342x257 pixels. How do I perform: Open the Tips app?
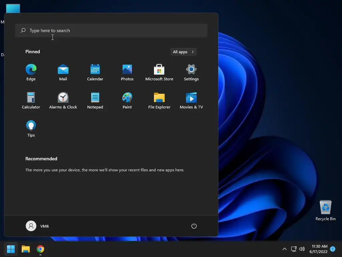tap(31, 129)
